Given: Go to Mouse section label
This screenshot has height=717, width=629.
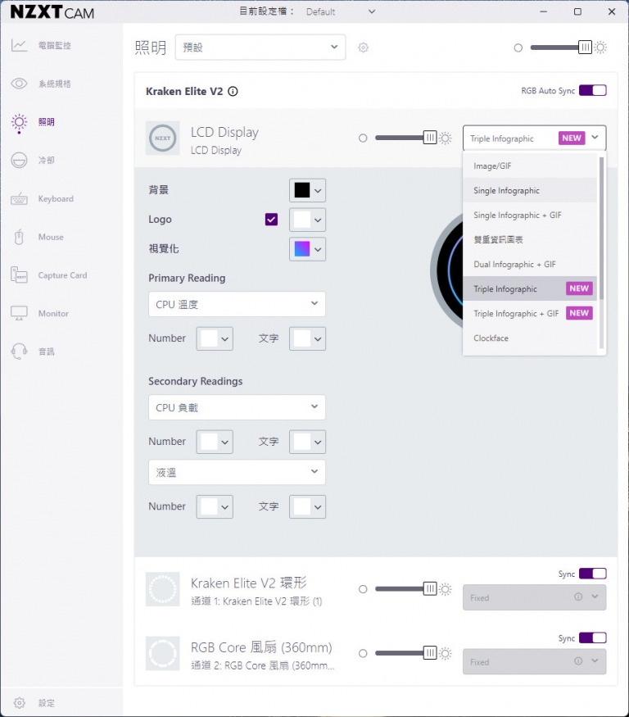Looking at the screenshot, I should click(x=51, y=237).
